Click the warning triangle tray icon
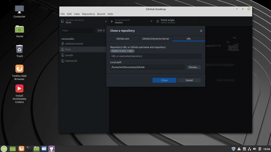Viewport: 271px width, 152px height. 239,149
